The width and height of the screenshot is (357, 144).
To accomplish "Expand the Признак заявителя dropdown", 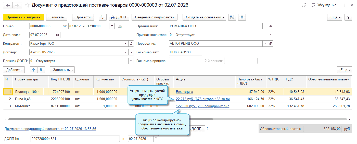I will click(271, 35).
